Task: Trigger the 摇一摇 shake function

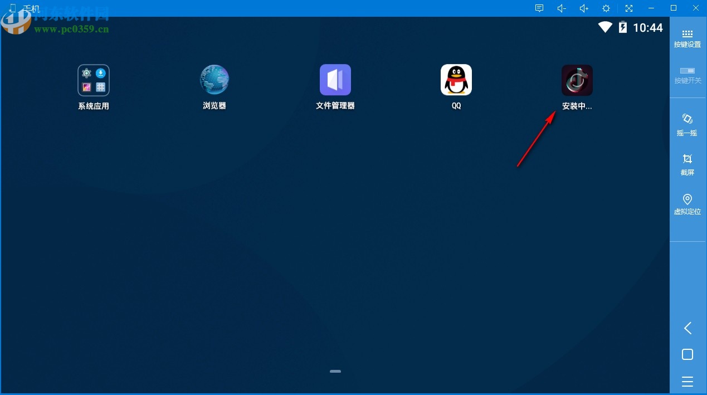Action: [688, 125]
